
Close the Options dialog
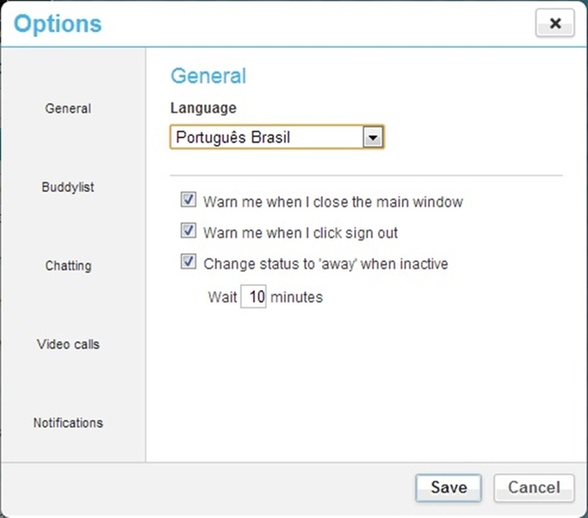point(554,24)
